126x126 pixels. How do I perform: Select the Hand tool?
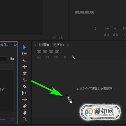(x=25, y=113)
